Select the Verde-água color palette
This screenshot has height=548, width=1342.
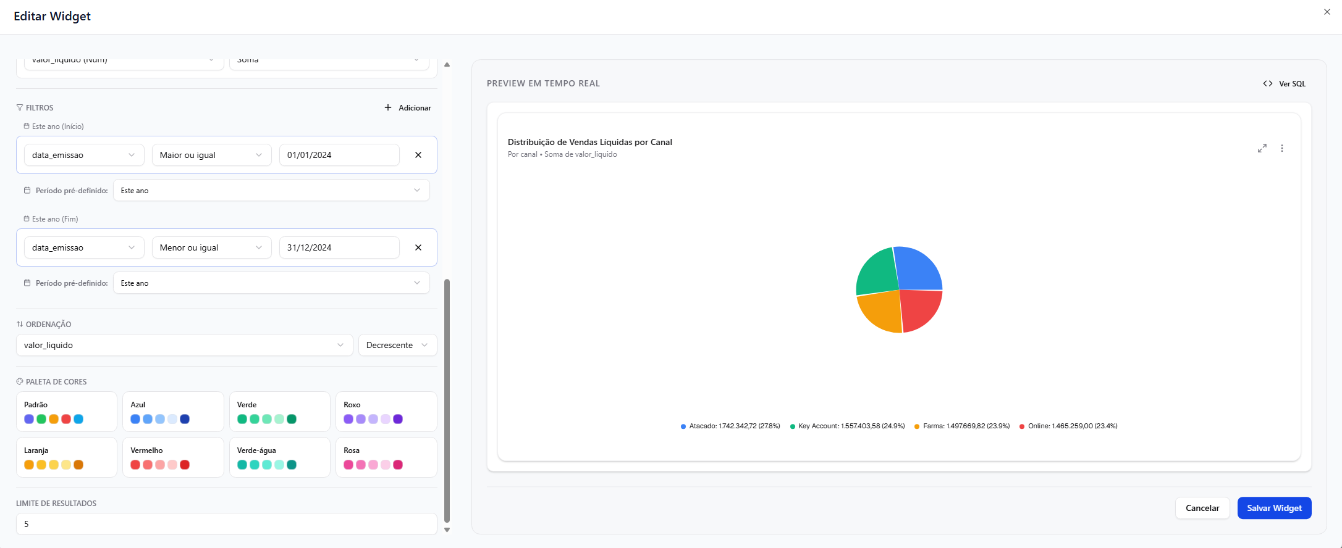(x=280, y=457)
